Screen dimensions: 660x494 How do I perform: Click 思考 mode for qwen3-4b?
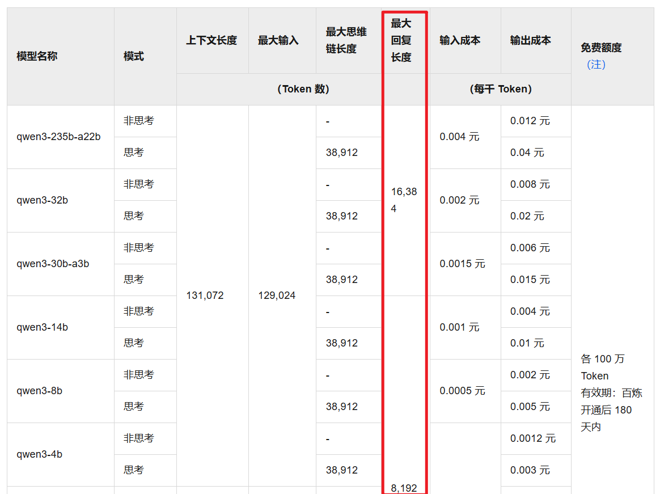click(x=133, y=470)
